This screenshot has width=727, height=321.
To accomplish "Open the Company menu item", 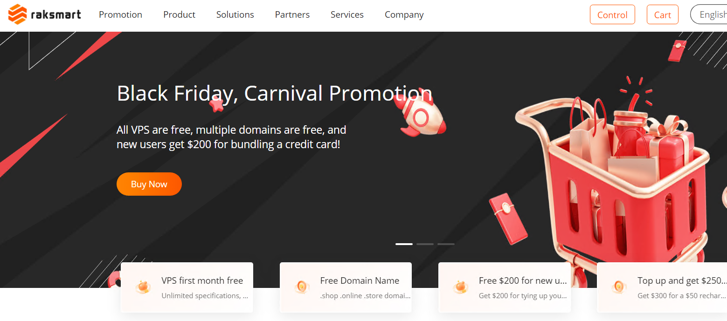I will (x=404, y=15).
